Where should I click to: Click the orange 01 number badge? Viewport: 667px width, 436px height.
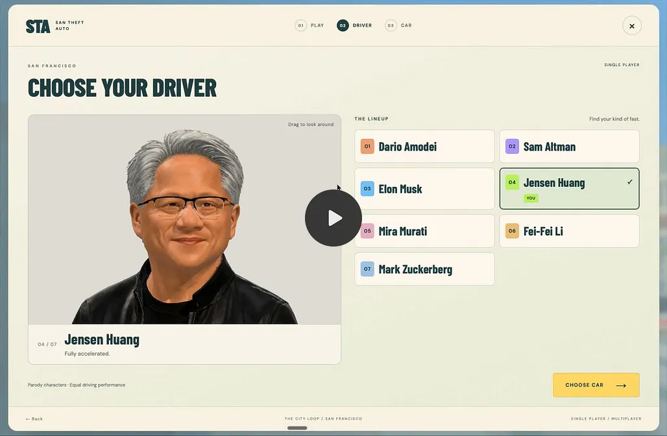[367, 147]
